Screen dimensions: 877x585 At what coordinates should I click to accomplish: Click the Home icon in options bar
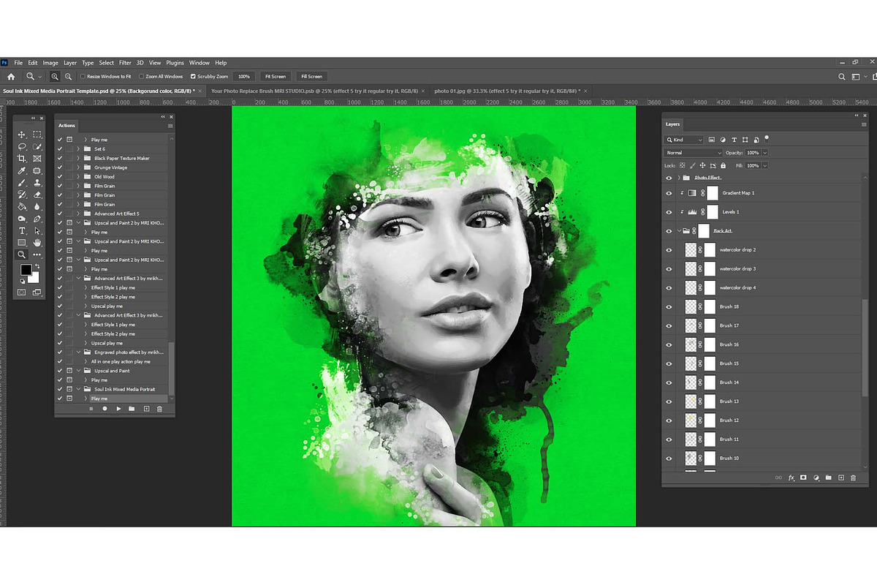[x=10, y=76]
